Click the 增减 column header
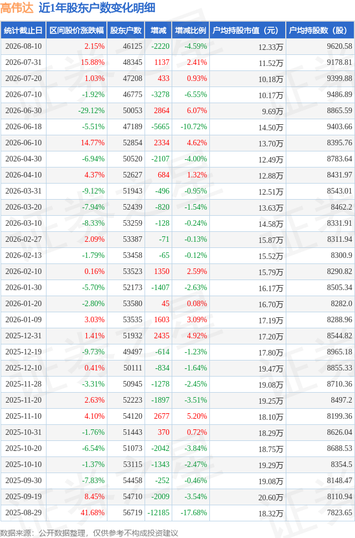355x538 pixels. click(158, 31)
